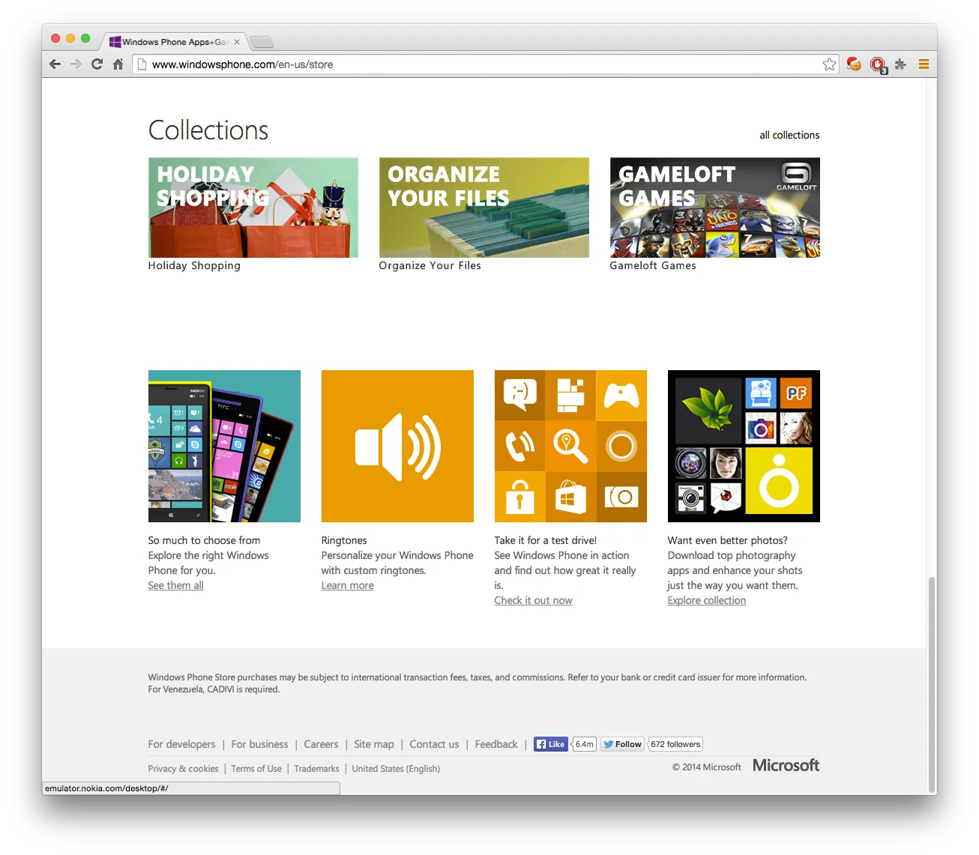Click the yellow circle figure app icon
This screenshot has width=979, height=855.
pyautogui.click(x=779, y=480)
